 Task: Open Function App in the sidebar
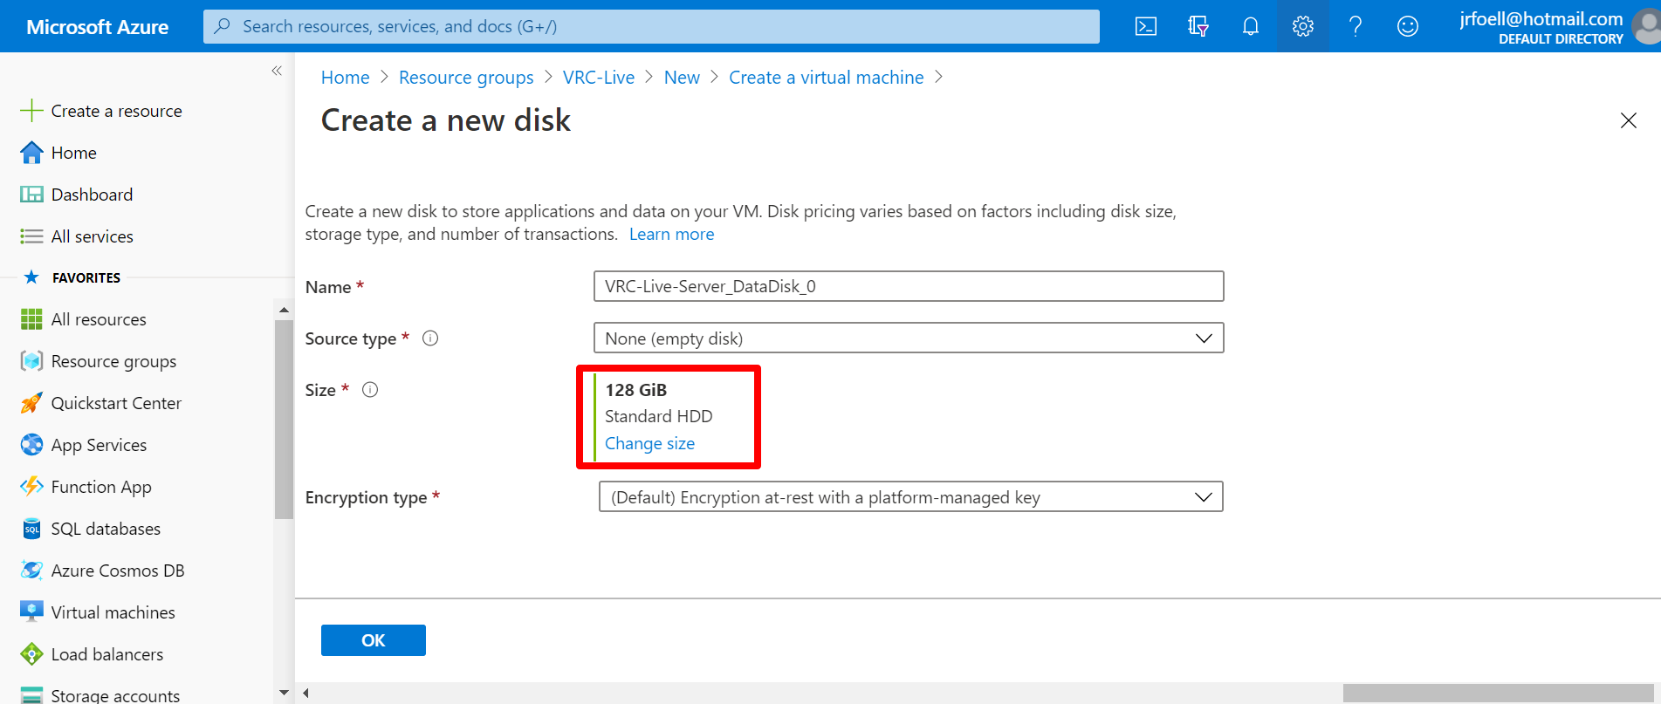pyautogui.click(x=101, y=487)
